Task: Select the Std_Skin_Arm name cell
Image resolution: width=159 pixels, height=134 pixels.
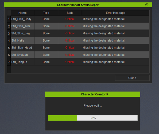Action: (x=22, y=26)
